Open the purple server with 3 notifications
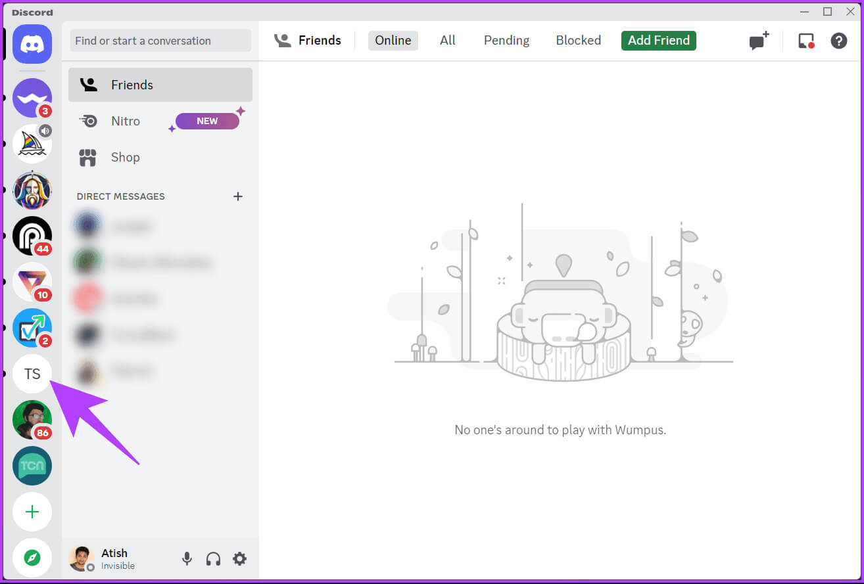The image size is (864, 584). coord(32,98)
